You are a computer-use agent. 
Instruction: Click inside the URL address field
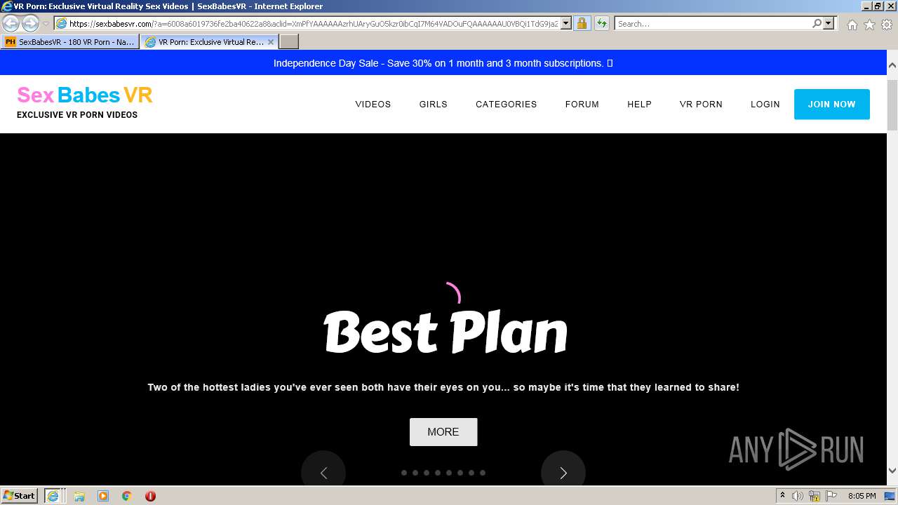tap(314, 23)
